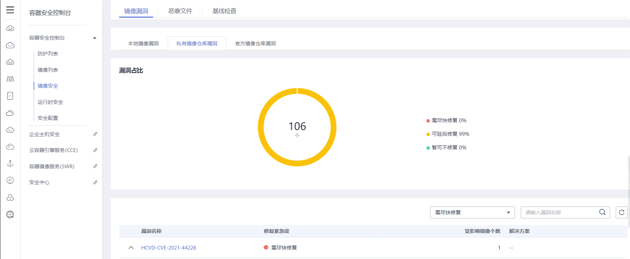Open 容器镜像服务(SWR) from the sidebar

click(x=52, y=166)
